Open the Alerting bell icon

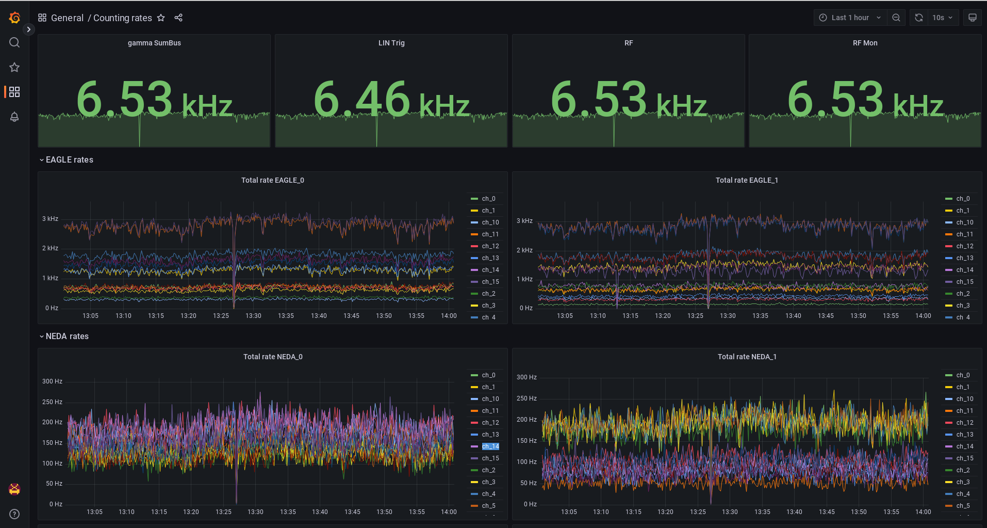(14, 117)
